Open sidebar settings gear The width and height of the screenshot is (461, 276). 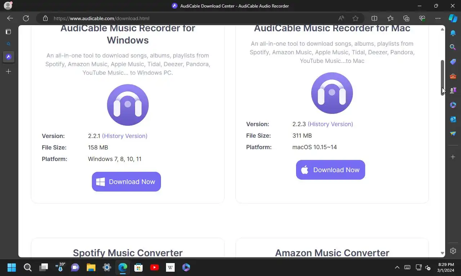pos(453,251)
